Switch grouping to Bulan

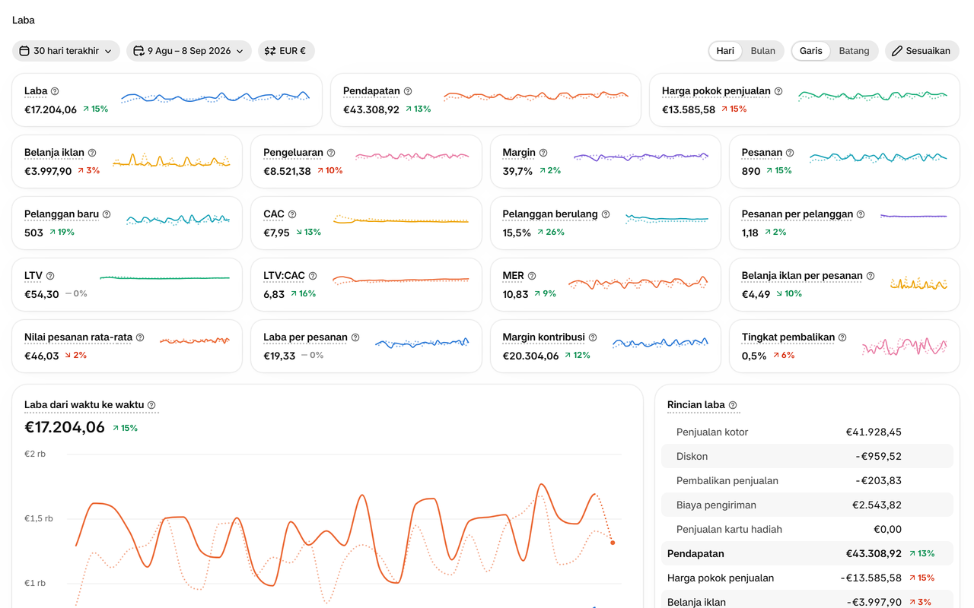763,51
